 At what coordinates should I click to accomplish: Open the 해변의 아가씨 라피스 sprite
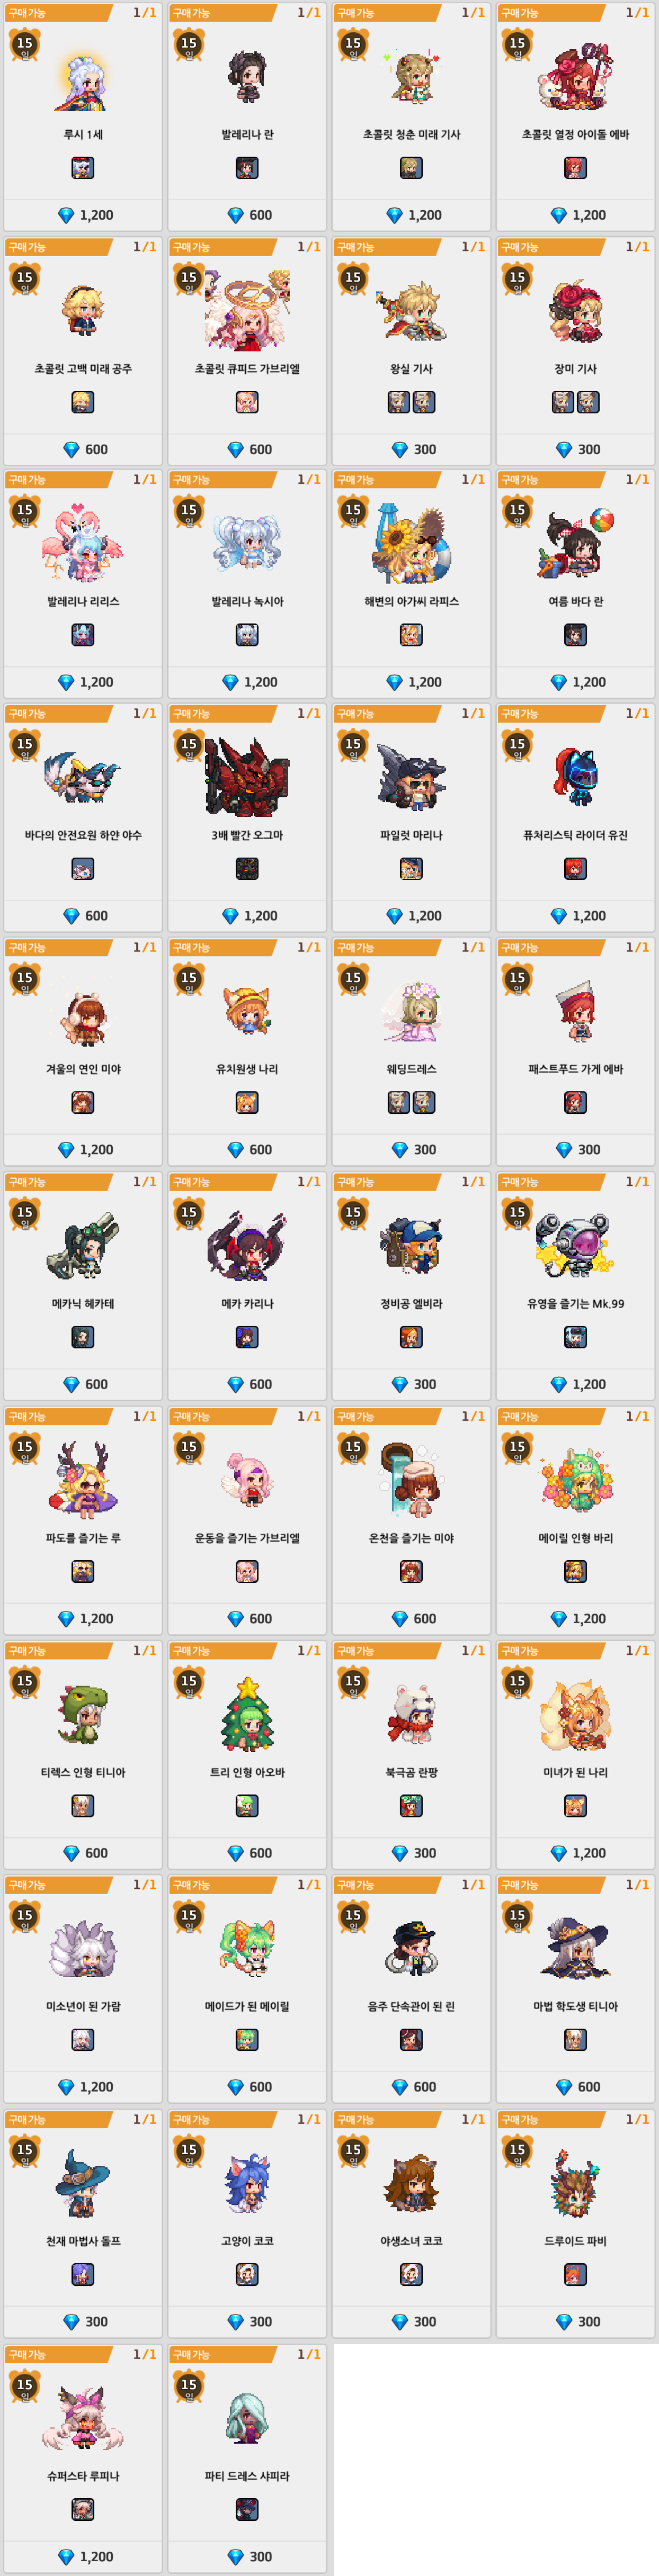[411, 545]
